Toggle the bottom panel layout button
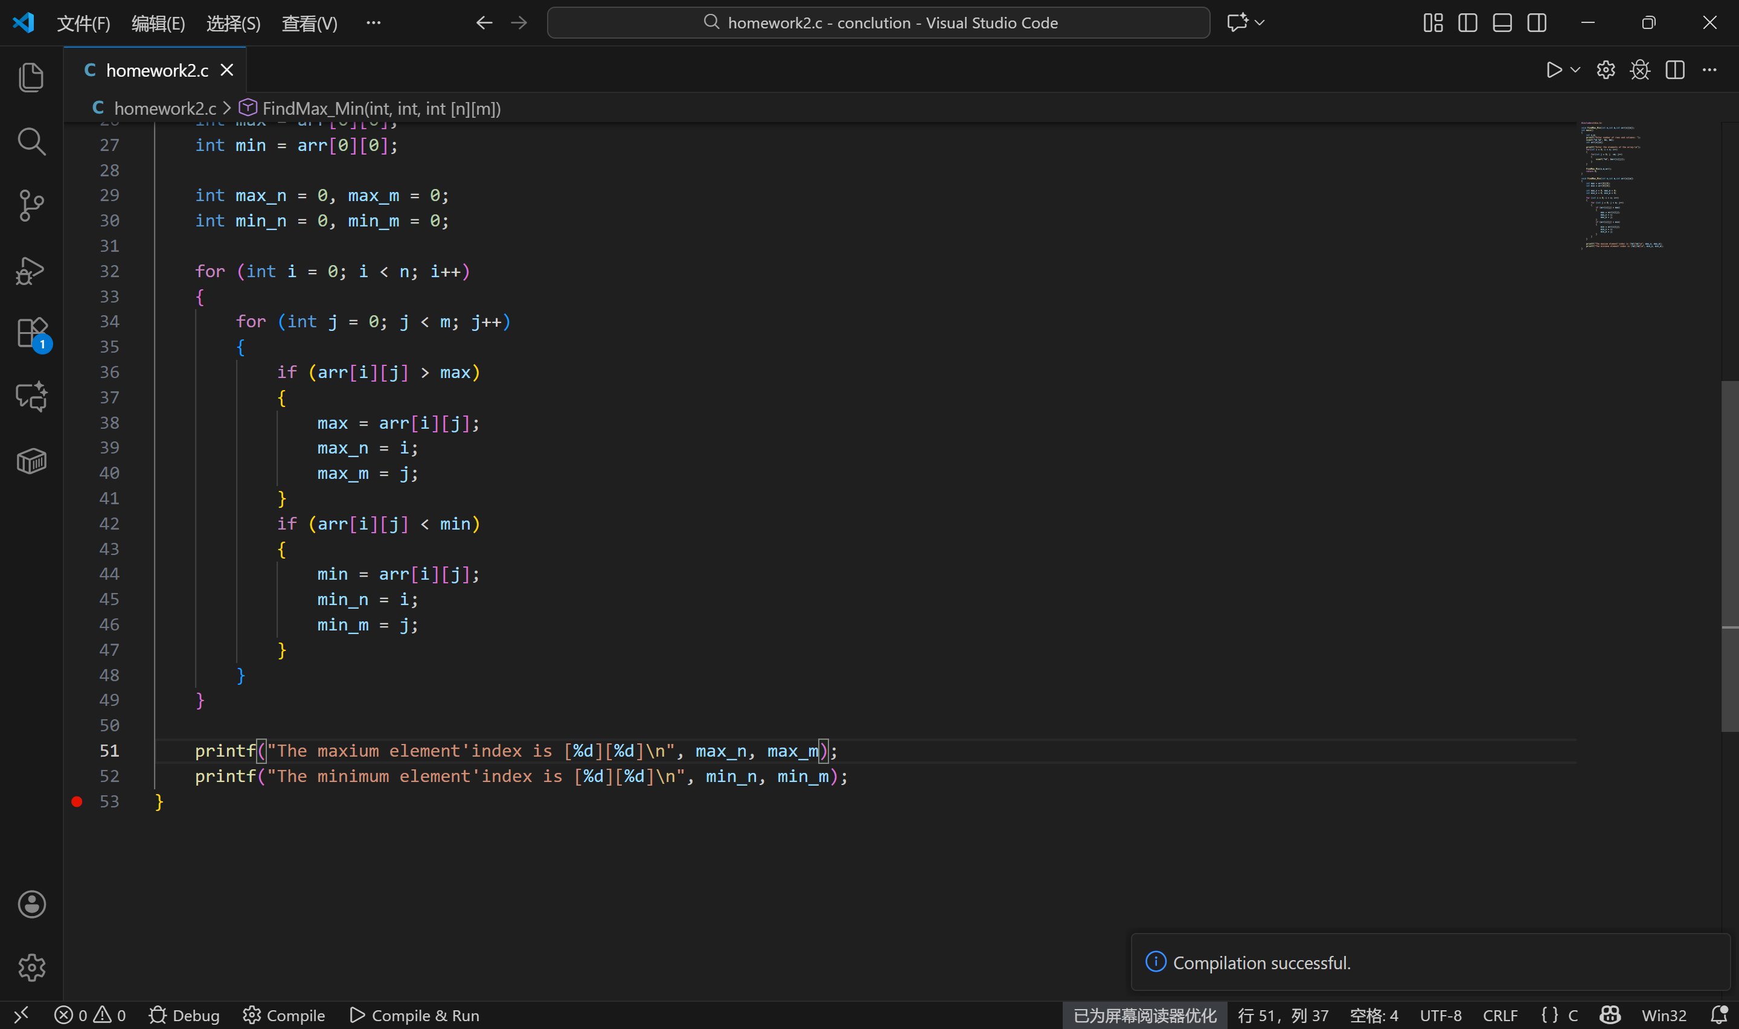This screenshot has width=1739, height=1029. point(1502,23)
